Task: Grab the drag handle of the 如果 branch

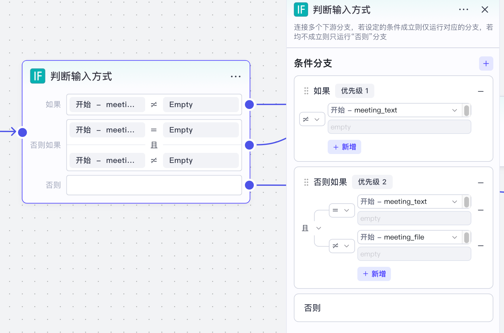Action: (x=306, y=91)
